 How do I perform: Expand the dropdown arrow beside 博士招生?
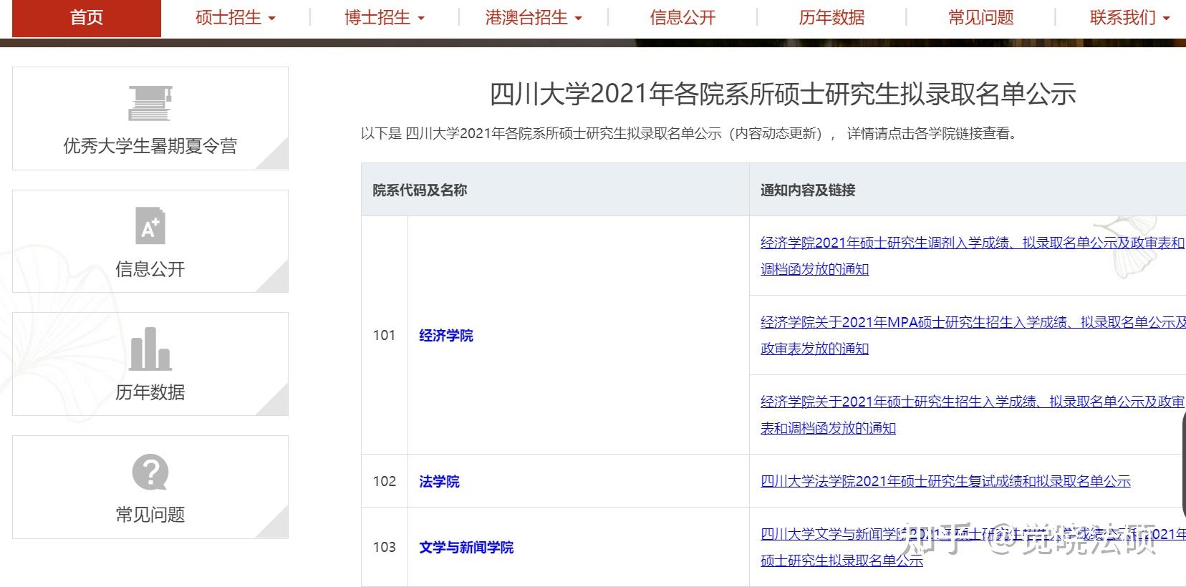click(x=421, y=19)
